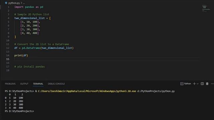The width and height of the screenshot is (214, 120).
Task: Click the breadcrumb ellipsis after python.py
Action: click(24, 3)
